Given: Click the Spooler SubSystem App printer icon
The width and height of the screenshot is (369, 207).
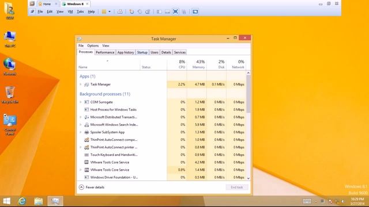Looking at the screenshot, I should pyautogui.click(x=86, y=132).
